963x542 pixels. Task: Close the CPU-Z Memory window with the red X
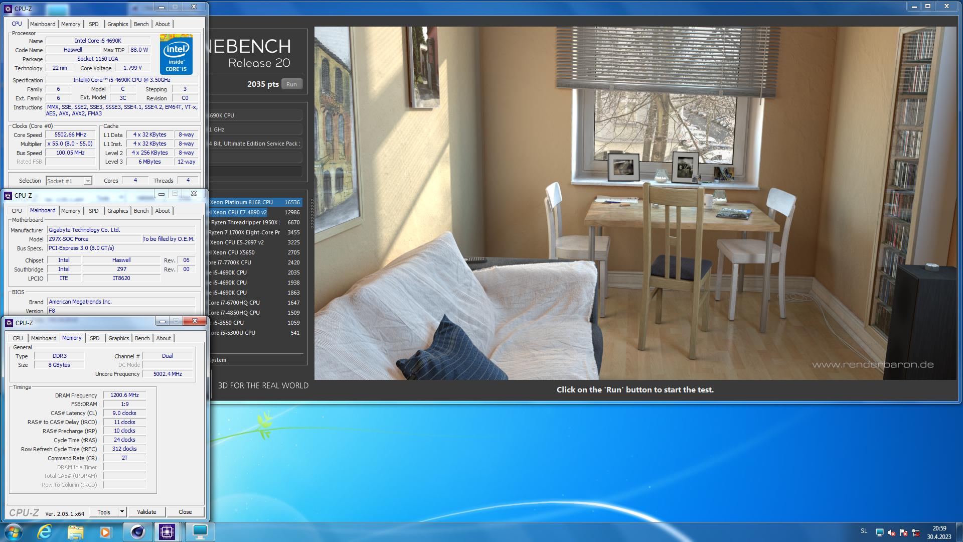tap(195, 321)
